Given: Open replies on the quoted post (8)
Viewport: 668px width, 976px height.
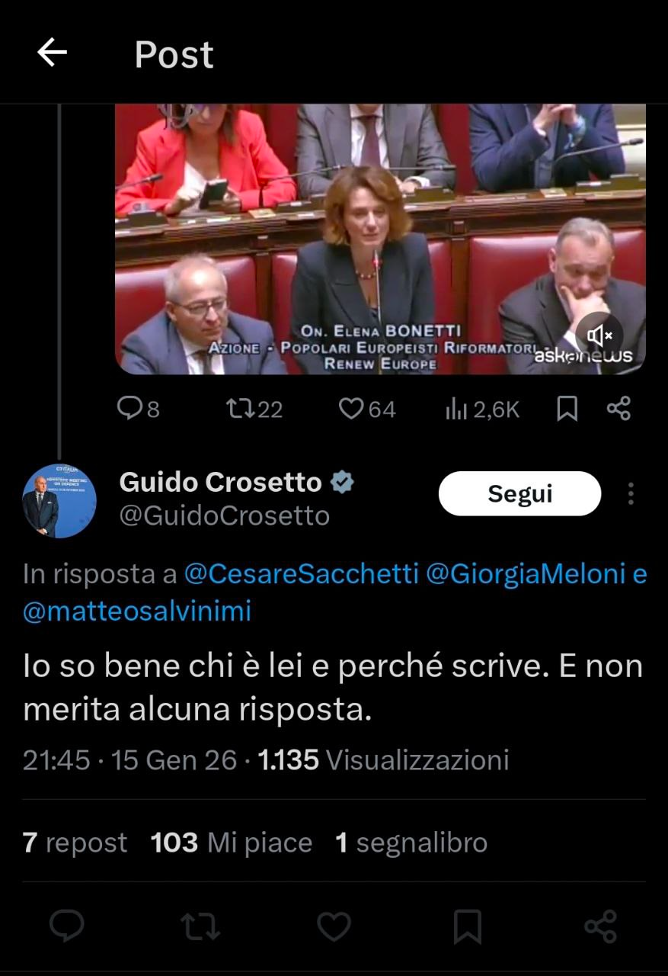Looking at the screenshot, I should [139, 409].
